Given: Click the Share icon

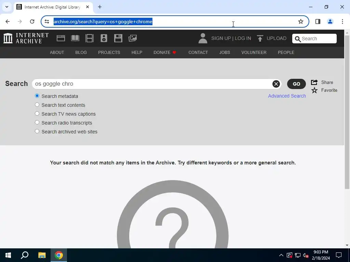Looking at the screenshot, I should pyautogui.click(x=314, y=82).
